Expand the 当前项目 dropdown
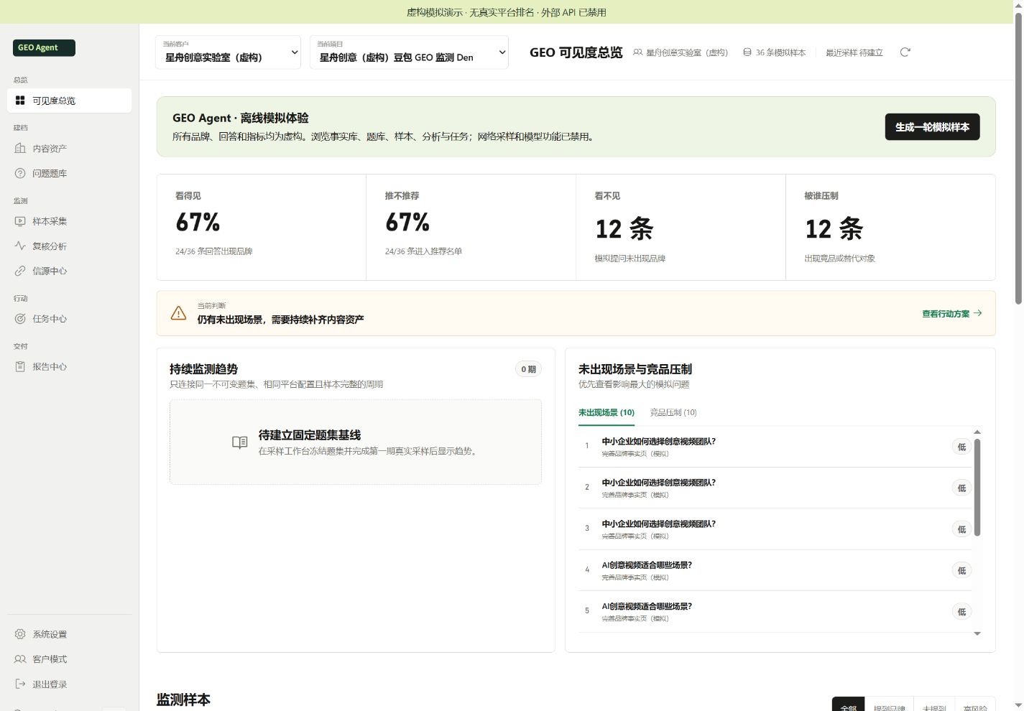 click(x=409, y=52)
